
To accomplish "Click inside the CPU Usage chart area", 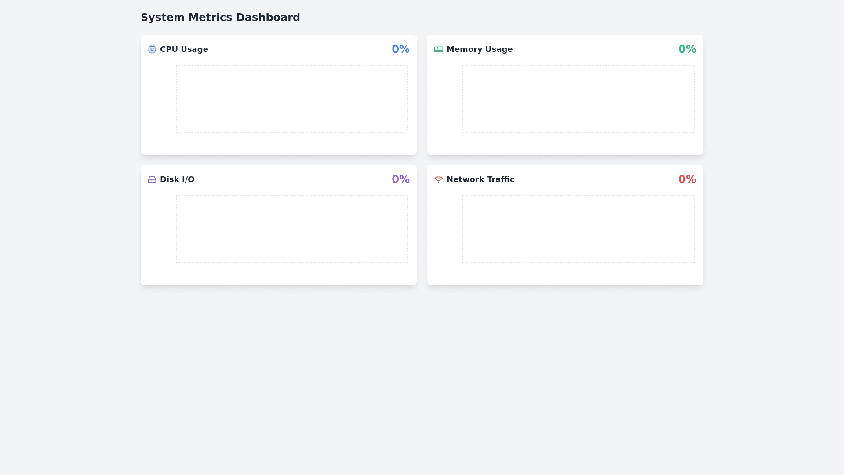I will point(292,99).
